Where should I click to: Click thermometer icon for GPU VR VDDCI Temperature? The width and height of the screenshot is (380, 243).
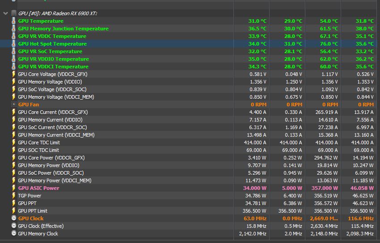click(x=14, y=66)
